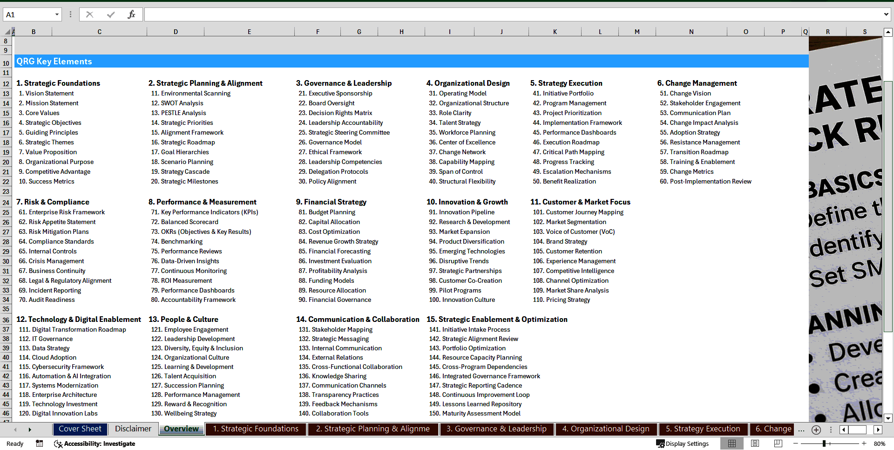Click the Insert Function (fx) icon
Image resolution: width=894 pixels, height=450 pixels.
133,14
